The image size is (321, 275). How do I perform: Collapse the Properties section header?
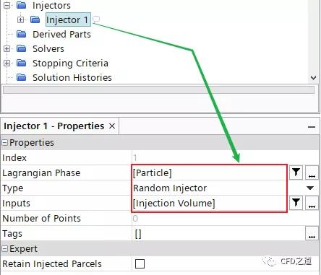[x=5, y=143]
